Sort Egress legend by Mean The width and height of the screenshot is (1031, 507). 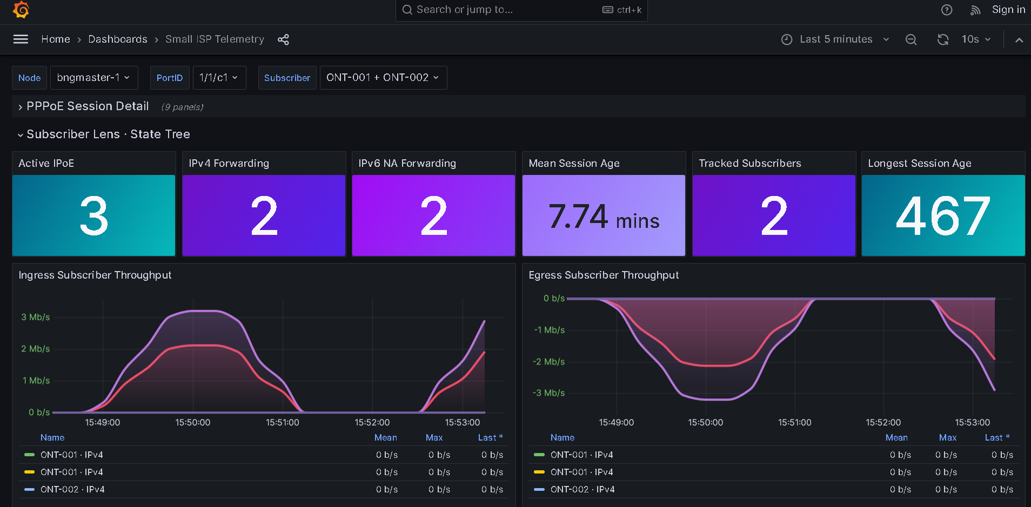[x=896, y=437]
